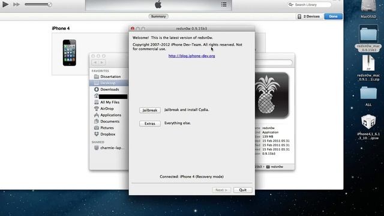384x216 pixels.
Task: Click the home folder icon in Finder sidebar
Action: (97, 96)
